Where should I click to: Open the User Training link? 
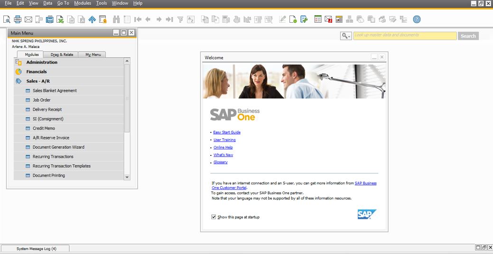pyautogui.click(x=224, y=140)
